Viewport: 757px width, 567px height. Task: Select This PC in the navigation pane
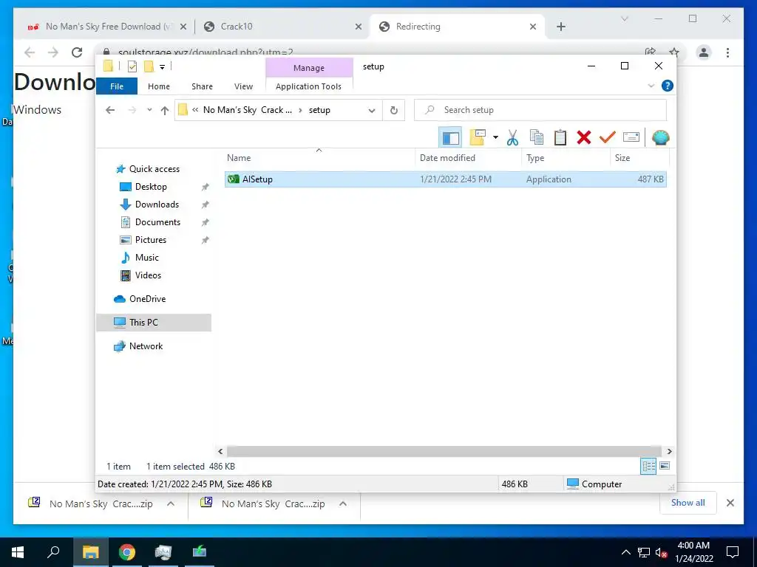[x=154, y=323]
